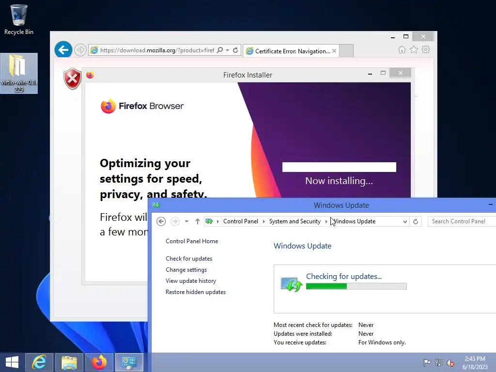
Task: Open Internet Explorer tools gear
Action: pyautogui.click(x=426, y=50)
